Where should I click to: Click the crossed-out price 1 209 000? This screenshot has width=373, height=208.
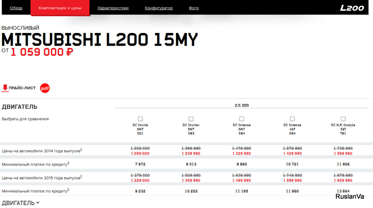[140, 148]
